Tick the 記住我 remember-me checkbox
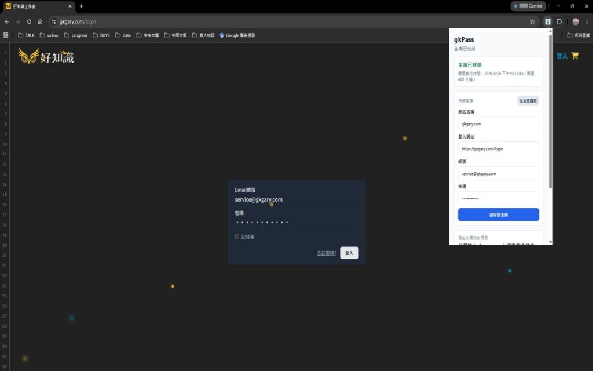The width and height of the screenshot is (593, 371). tap(237, 237)
